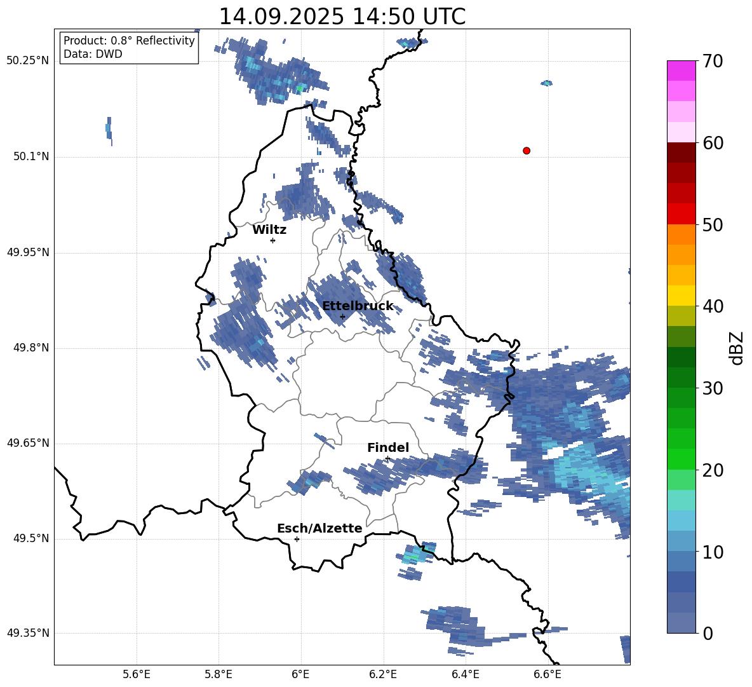
Task: Click the magenta colorbar segment below 70
Action: tap(681, 71)
